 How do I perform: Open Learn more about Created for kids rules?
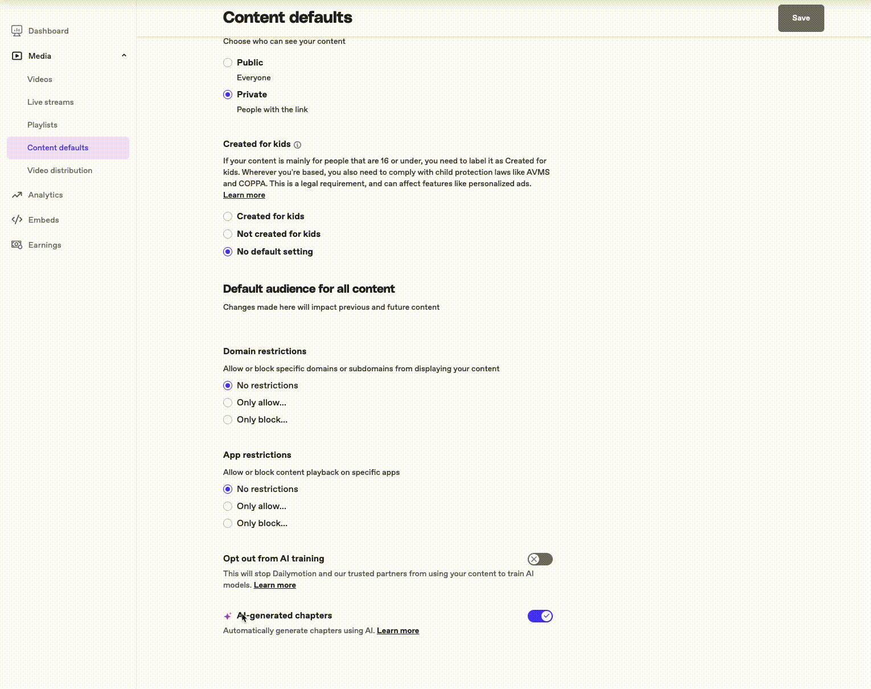[244, 195]
